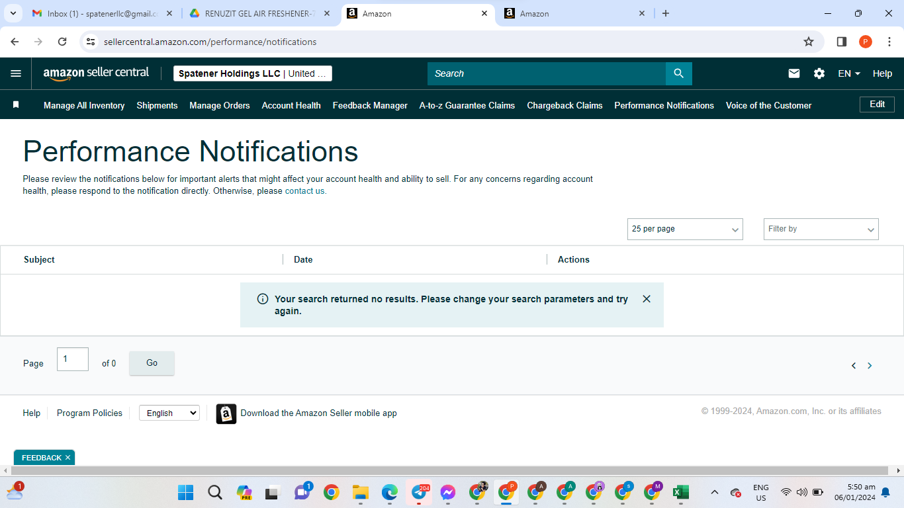This screenshot has width=904, height=508.
Task: Open Excel from taskbar
Action: [x=681, y=493]
